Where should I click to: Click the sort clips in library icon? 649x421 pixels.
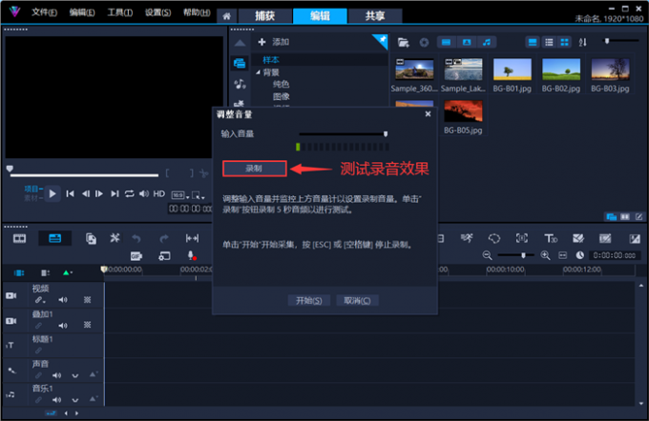pyautogui.click(x=583, y=42)
